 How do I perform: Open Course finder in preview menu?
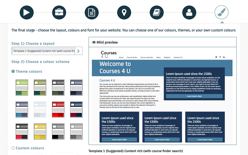132,57
